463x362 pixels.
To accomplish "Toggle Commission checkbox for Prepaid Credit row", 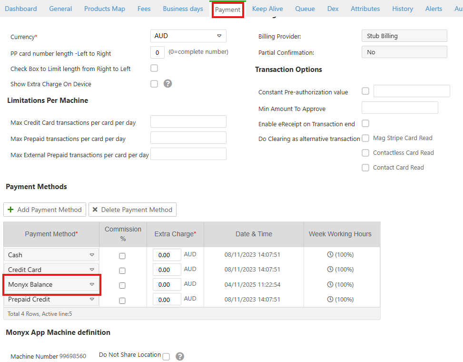I will click(x=122, y=301).
